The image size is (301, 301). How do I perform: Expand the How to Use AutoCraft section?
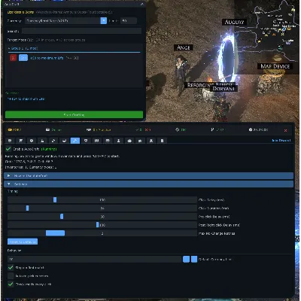[x=148, y=176]
